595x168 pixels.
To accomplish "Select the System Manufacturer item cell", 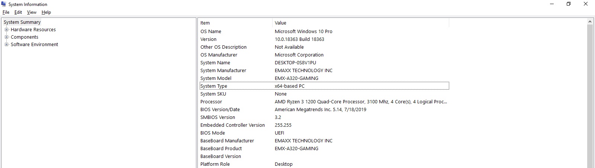I will [x=223, y=71].
